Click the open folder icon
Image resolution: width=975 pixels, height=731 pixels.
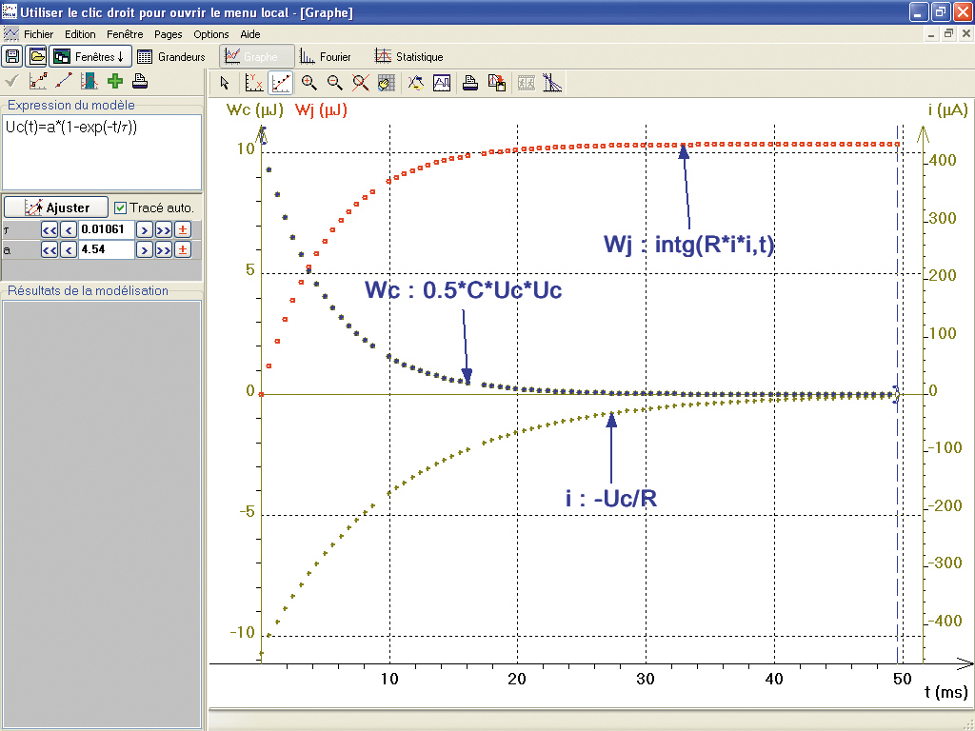click(x=37, y=56)
